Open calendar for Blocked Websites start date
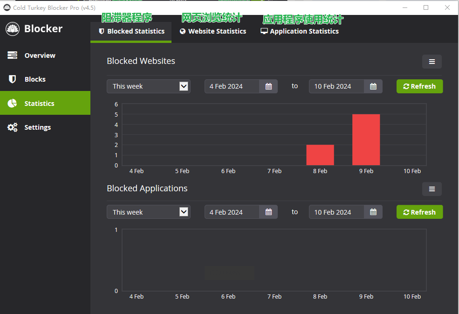459x314 pixels. coord(268,86)
